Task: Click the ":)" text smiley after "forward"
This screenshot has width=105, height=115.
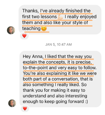Action: (86, 101)
